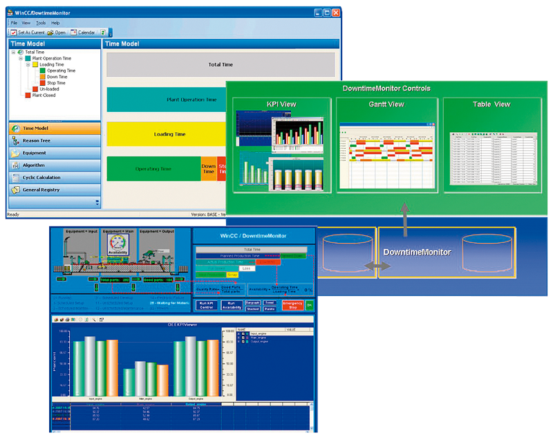553x438 pixels.
Task: Click the print icon in OEE KPIViewer toolbar
Action: (x=67, y=320)
